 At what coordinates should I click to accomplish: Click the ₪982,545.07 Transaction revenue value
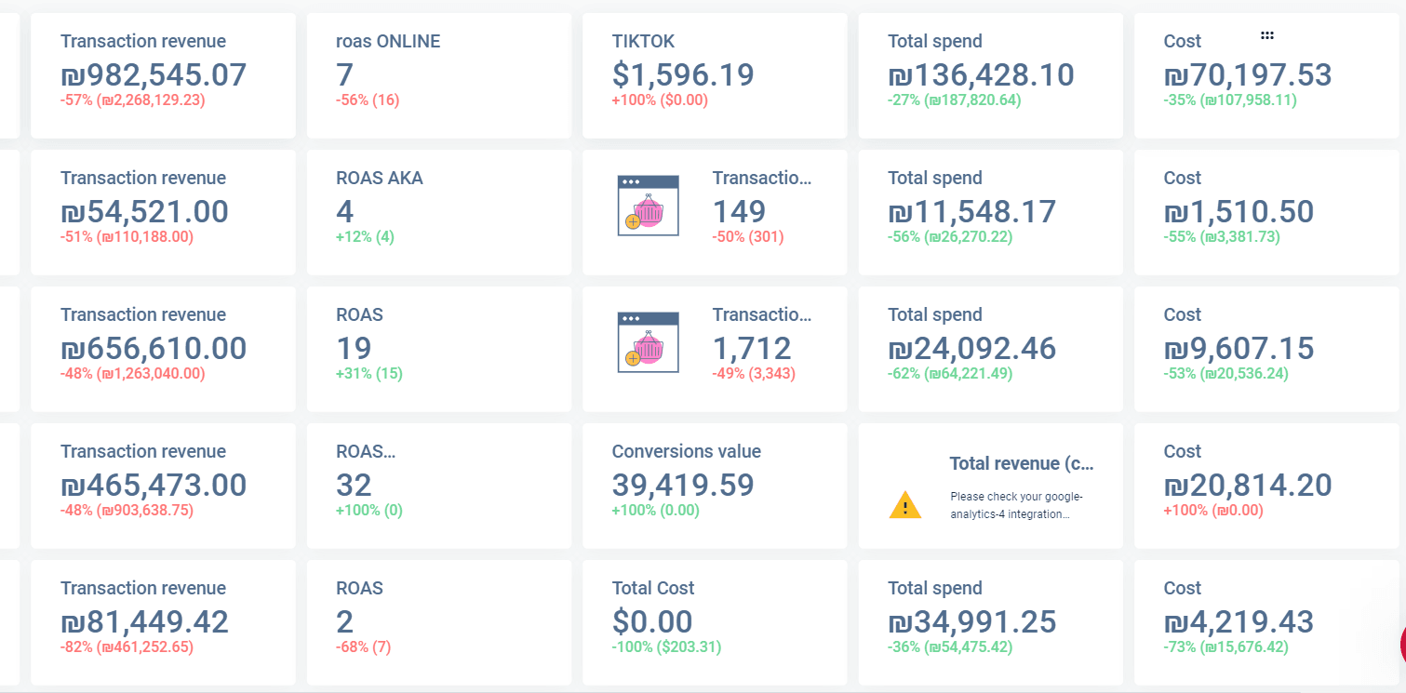point(154,74)
